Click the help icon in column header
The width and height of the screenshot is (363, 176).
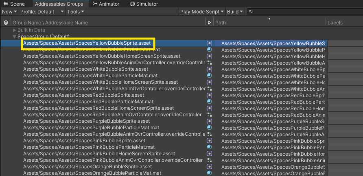pos(6,23)
